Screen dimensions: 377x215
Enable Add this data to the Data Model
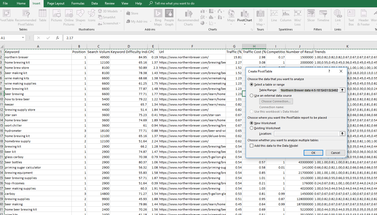click(251, 145)
